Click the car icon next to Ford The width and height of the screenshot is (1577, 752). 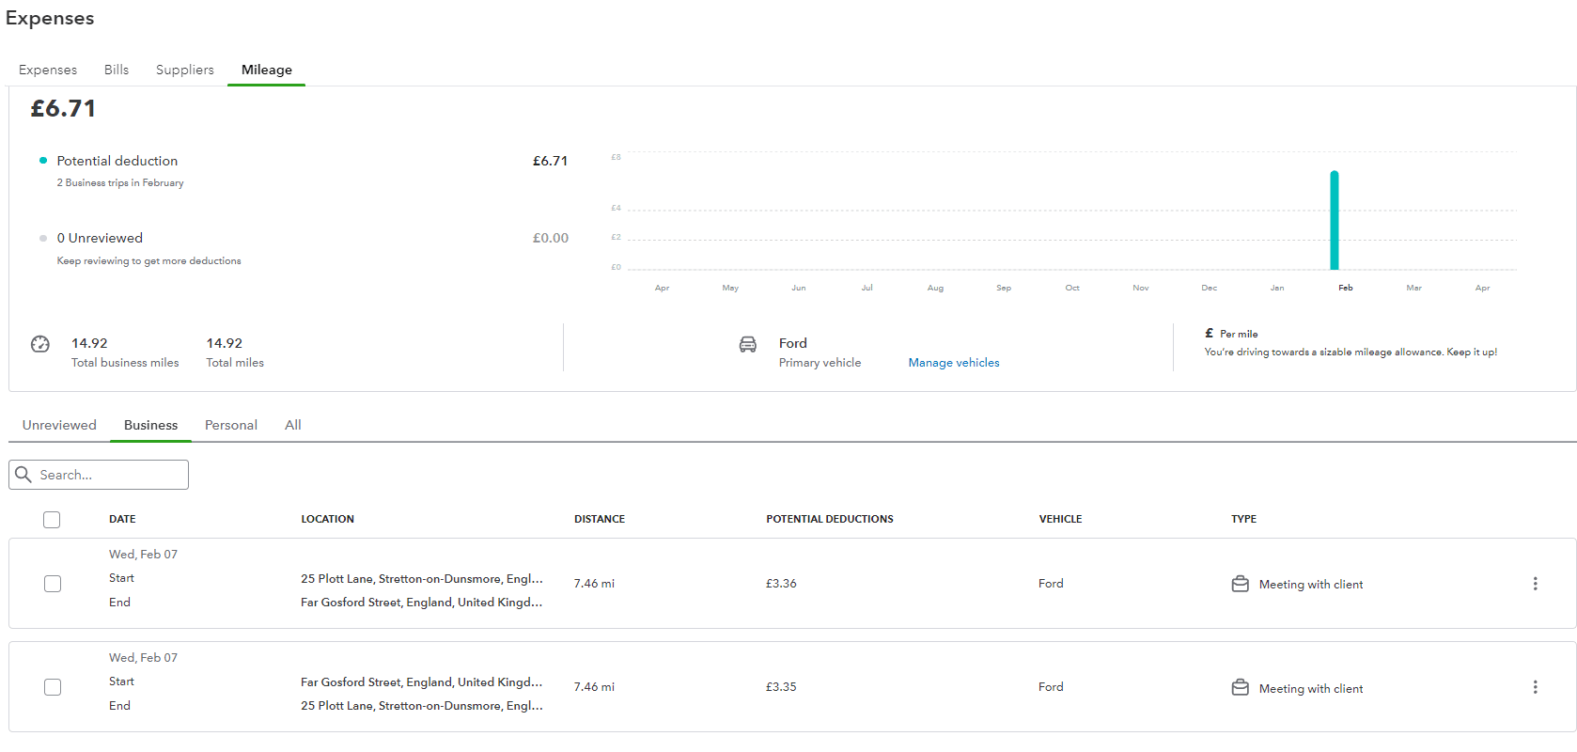(x=747, y=344)
